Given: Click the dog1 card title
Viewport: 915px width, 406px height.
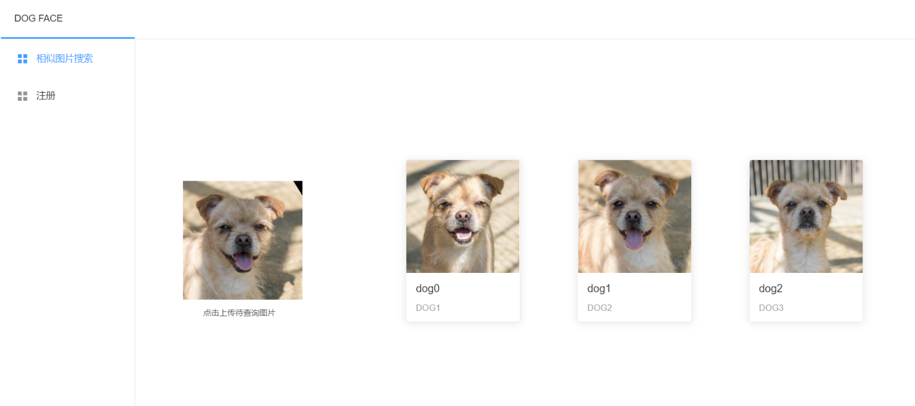Looking at the screenshot, I should 599,288.
